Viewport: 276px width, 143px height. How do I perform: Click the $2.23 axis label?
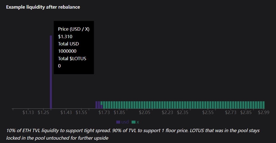[x=168, y=113]
